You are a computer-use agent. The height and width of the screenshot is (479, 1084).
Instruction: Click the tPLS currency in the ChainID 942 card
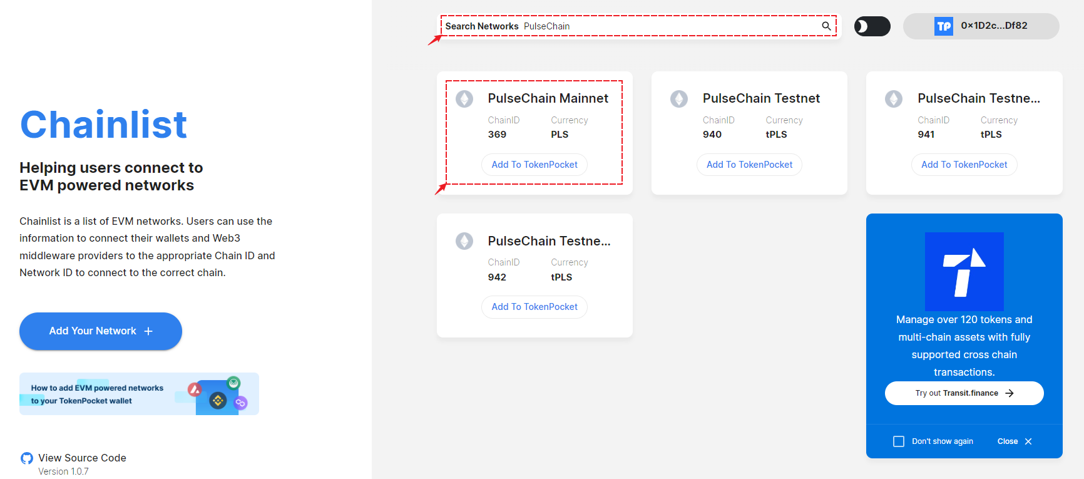(x=561, y=277)
